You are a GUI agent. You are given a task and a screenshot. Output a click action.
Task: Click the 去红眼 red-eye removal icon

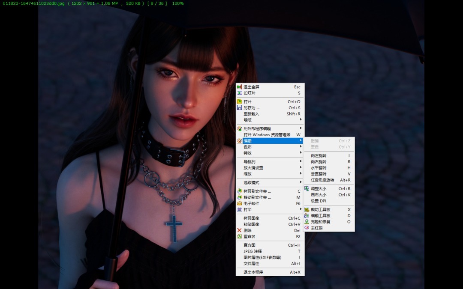[307, 228]
